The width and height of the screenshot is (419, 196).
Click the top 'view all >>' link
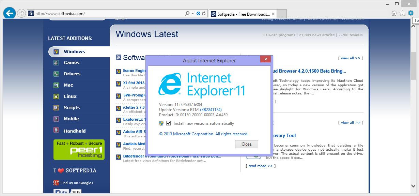(x=351, y=58)
